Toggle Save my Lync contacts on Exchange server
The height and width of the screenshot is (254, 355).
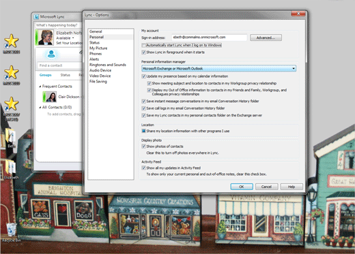pos(143,115)
